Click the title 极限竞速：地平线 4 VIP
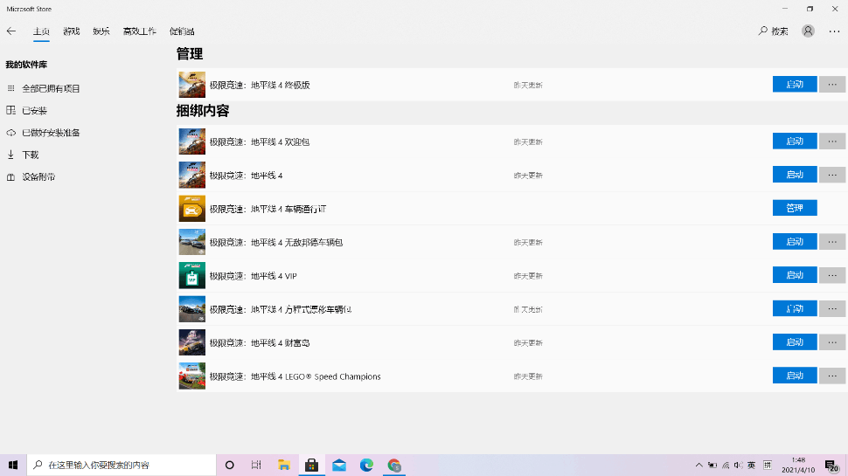 pos(254,276)
